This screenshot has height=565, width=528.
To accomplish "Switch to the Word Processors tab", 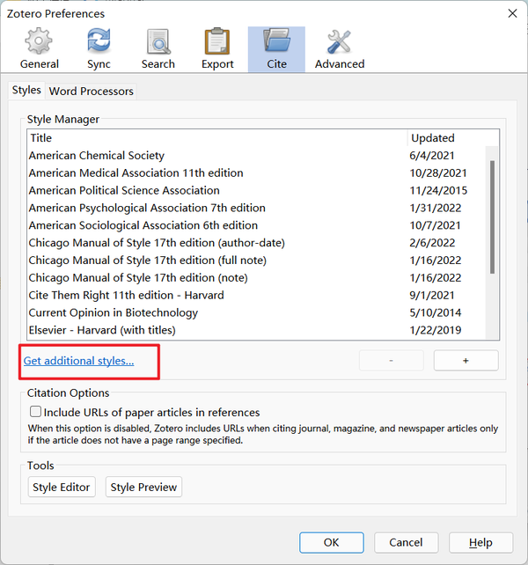I will tap(92, 91).
